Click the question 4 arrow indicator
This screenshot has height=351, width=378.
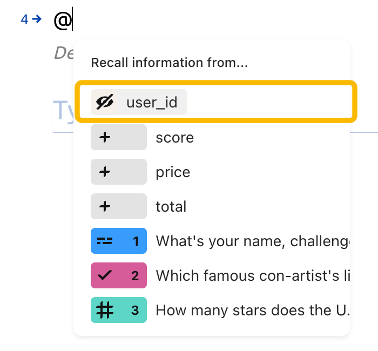[31, 19]
